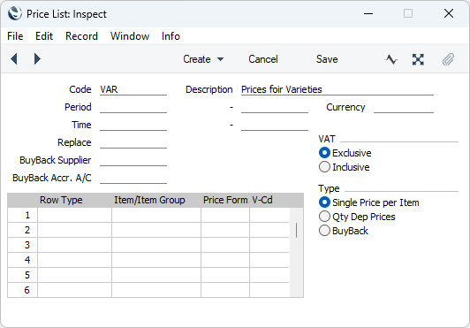Click the Save button

(x=327, y=59)
